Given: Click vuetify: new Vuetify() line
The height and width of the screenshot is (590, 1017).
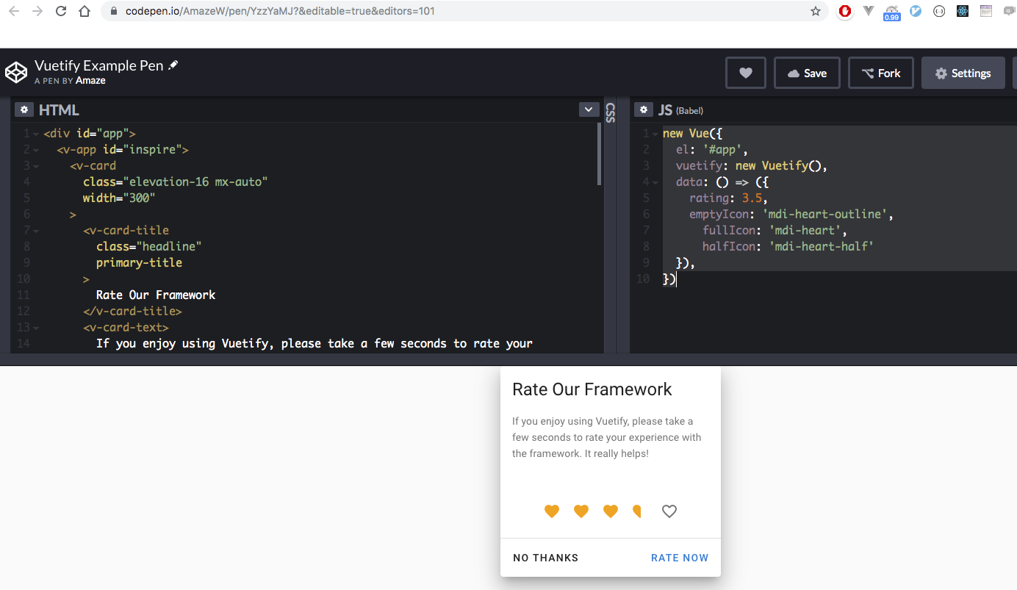Looking at the screenshot, I should (752, 166).
